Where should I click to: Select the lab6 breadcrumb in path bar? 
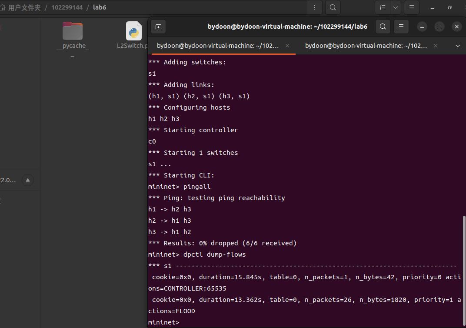[100, 7]
